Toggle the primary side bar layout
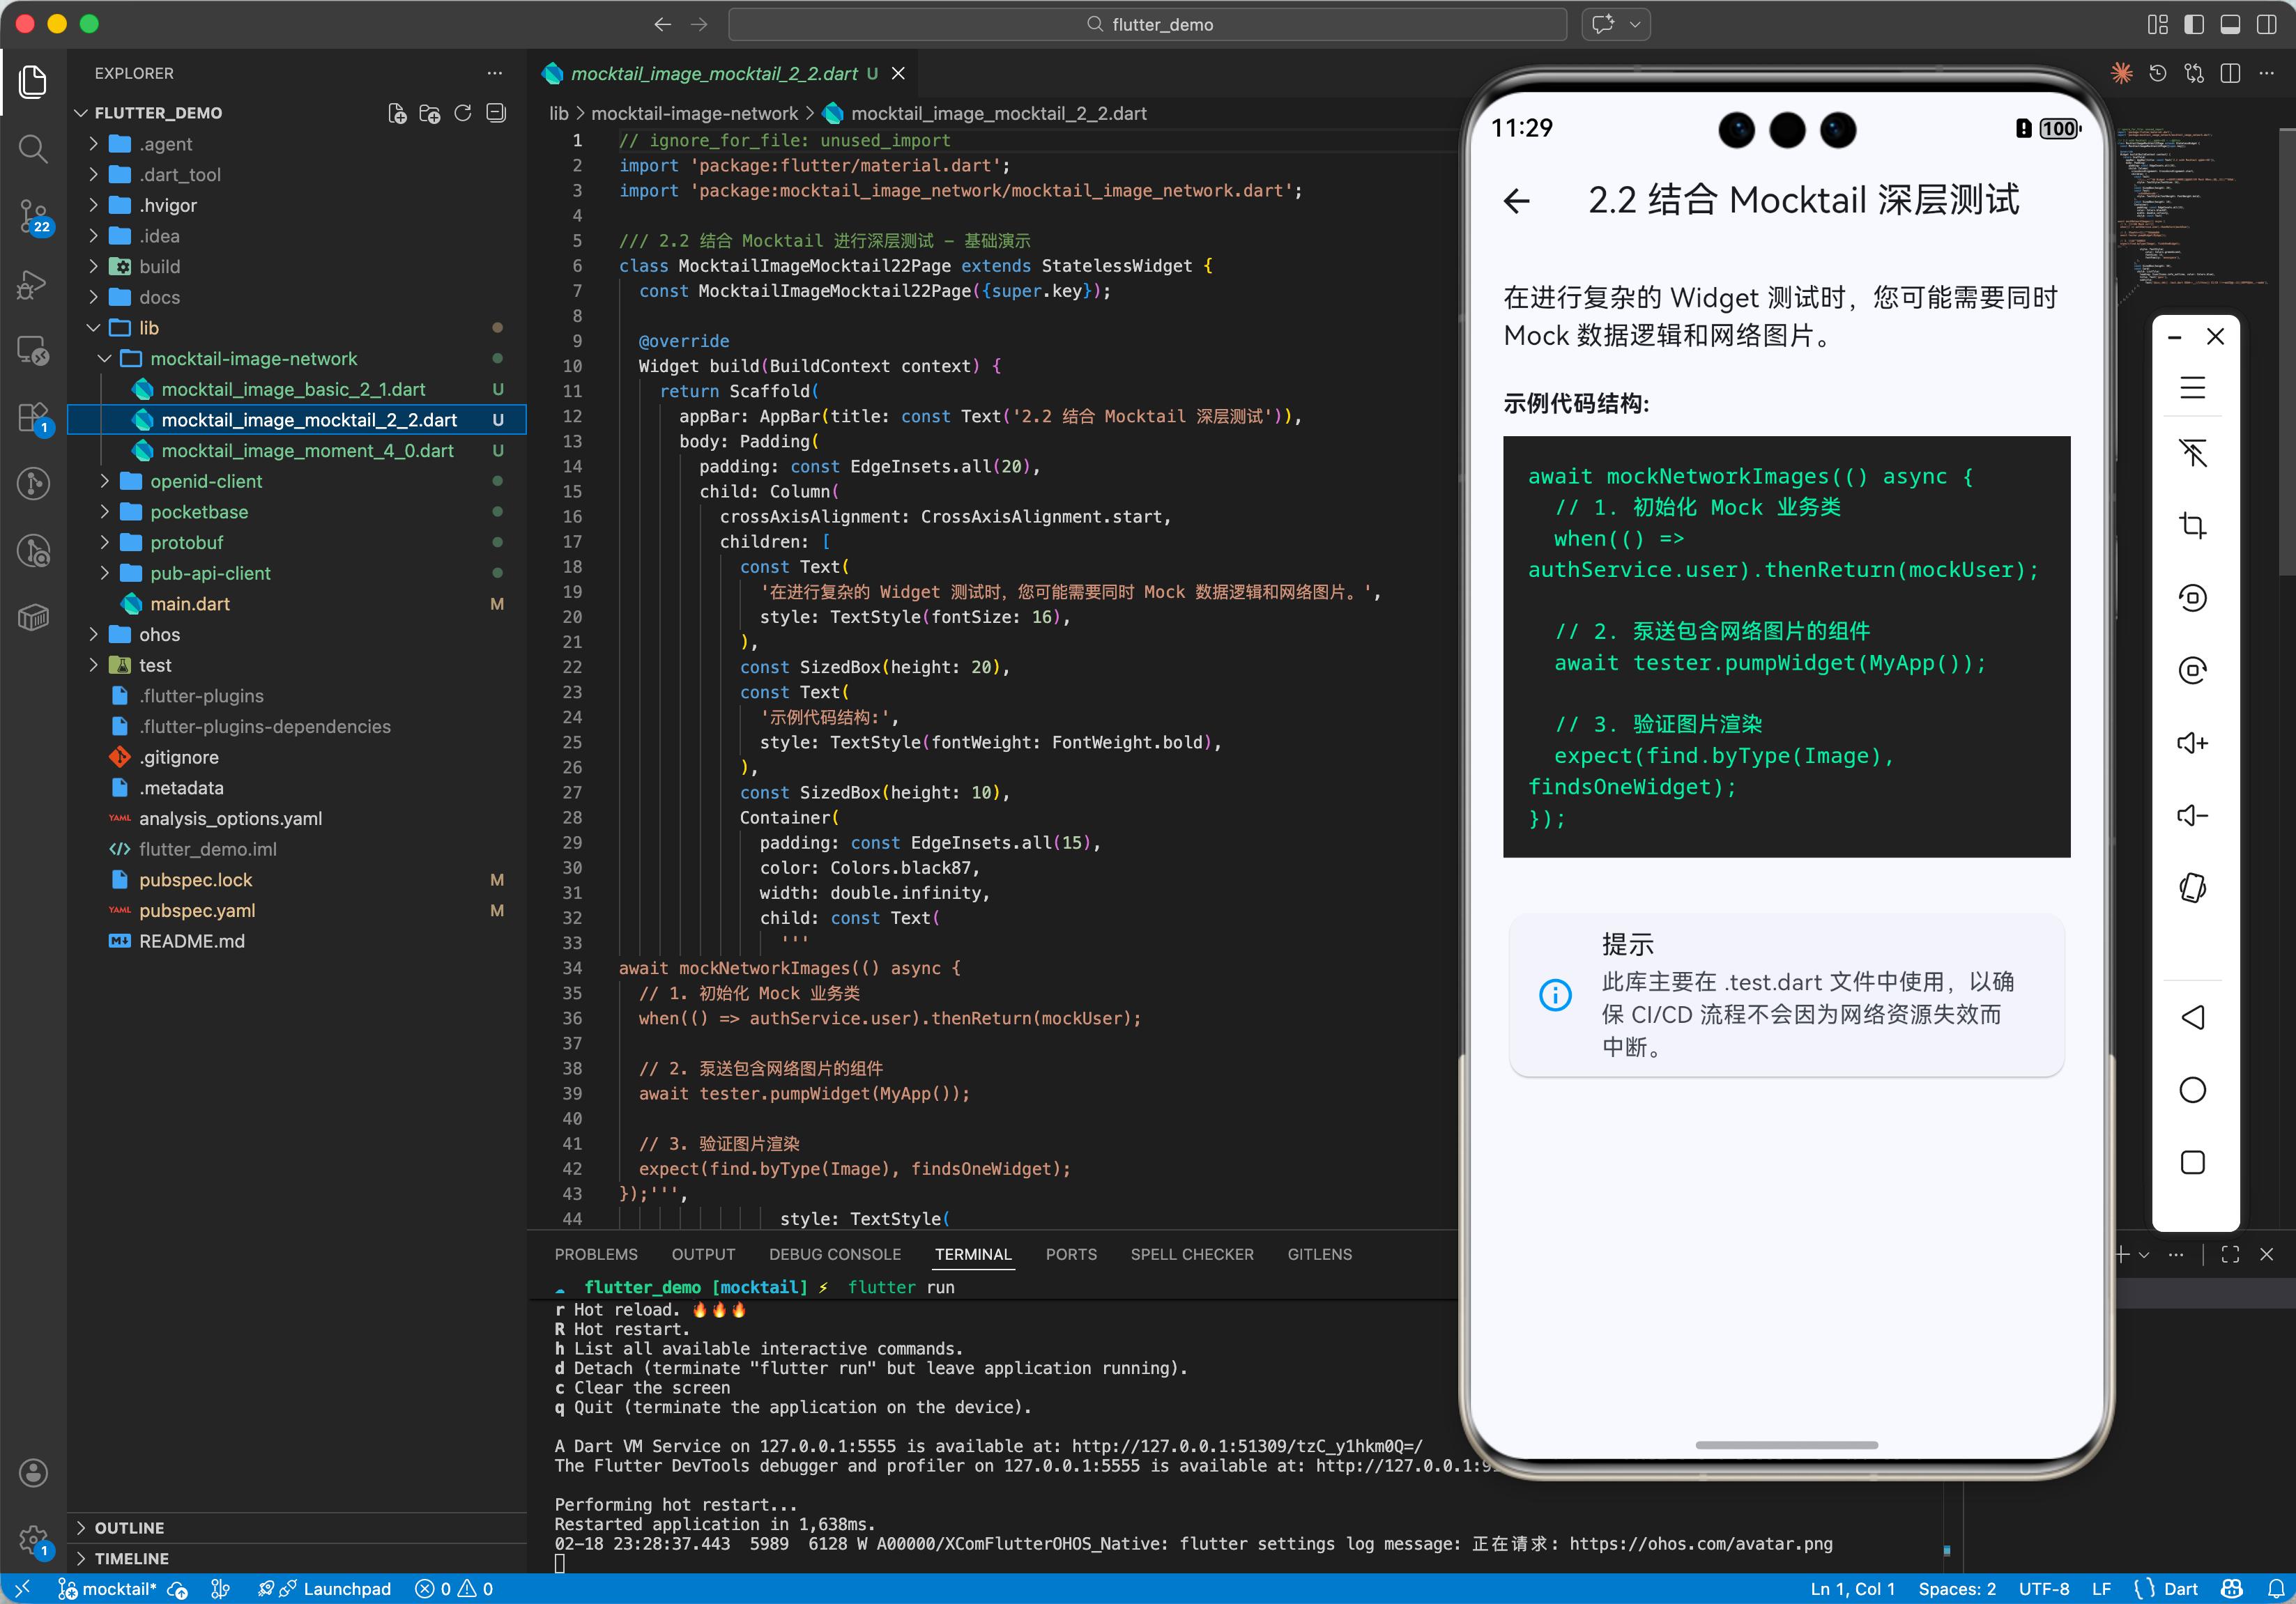 (2194, 24)
